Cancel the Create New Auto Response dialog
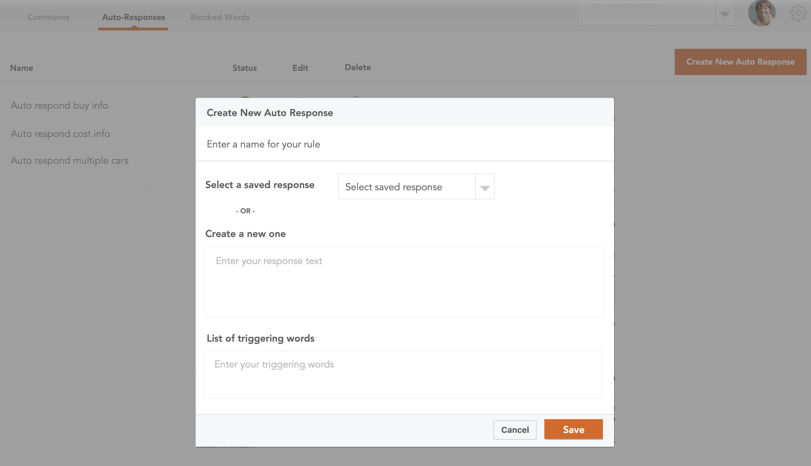The height and width of the screenshot is (466, 811). click(x=515, y=429)
